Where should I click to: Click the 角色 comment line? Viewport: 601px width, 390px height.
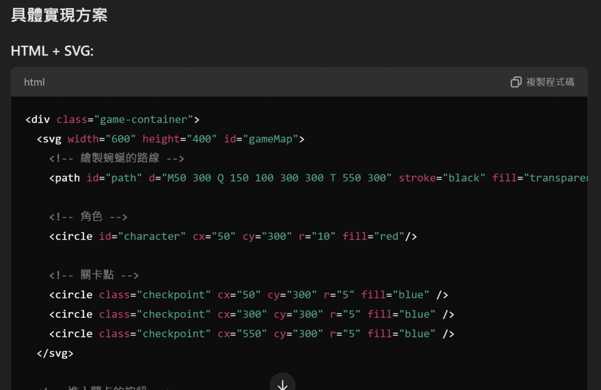[x=88, y=217]
